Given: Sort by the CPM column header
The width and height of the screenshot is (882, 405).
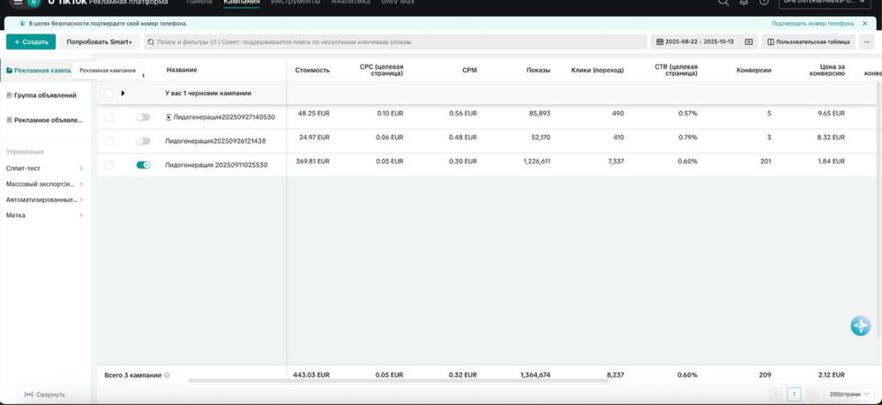Looking at the screenshot, I should pos(469,71).
